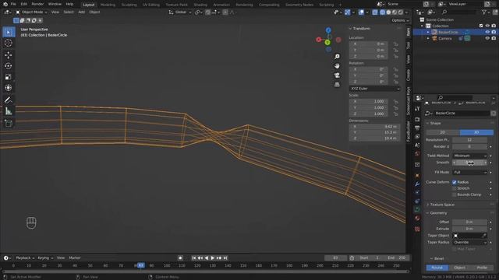
Task: Open the Twist Method dropdown
Action: tap(470, 156)
